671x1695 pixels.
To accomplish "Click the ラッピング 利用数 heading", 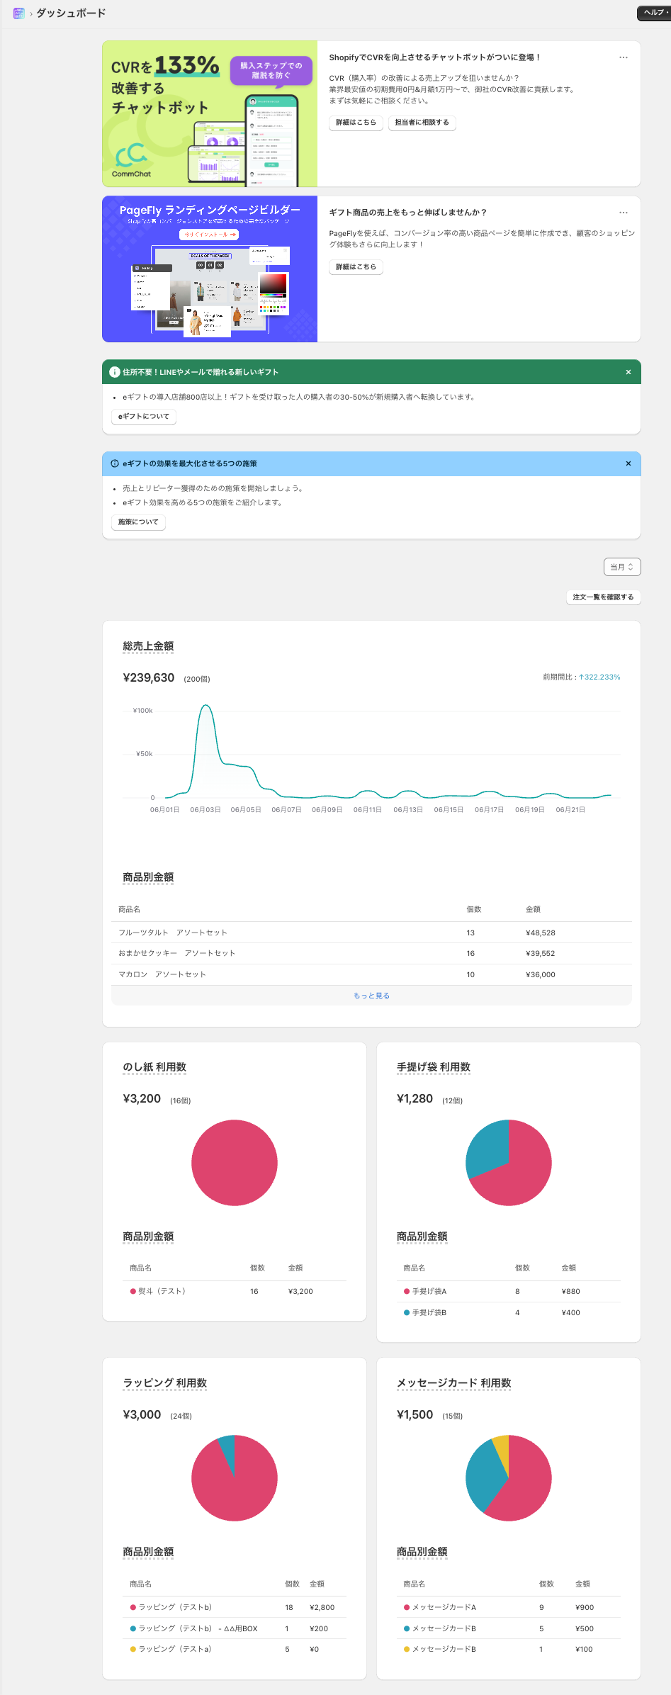I will [165, 1383].
